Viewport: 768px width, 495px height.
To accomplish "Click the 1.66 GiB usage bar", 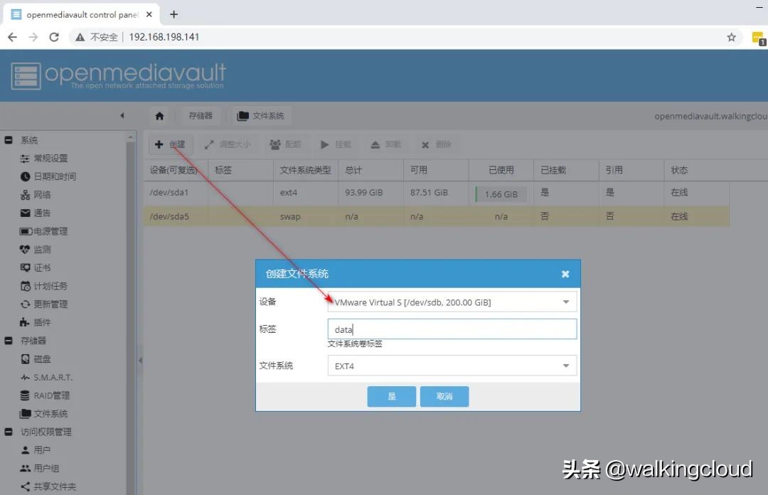I will coord(501,194).
